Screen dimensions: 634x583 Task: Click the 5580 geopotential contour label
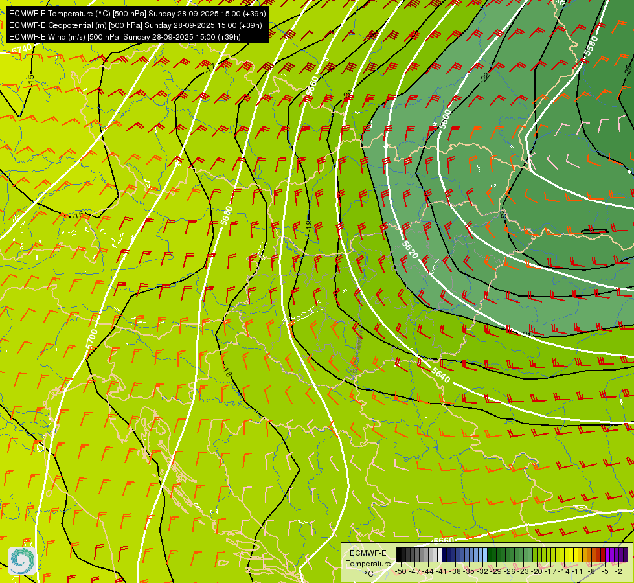pos(591,46)
